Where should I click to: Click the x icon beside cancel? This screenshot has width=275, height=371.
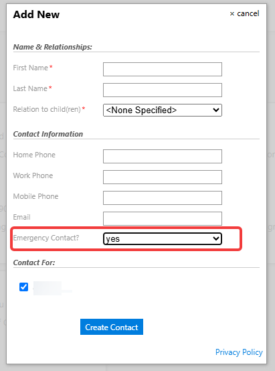232,14
